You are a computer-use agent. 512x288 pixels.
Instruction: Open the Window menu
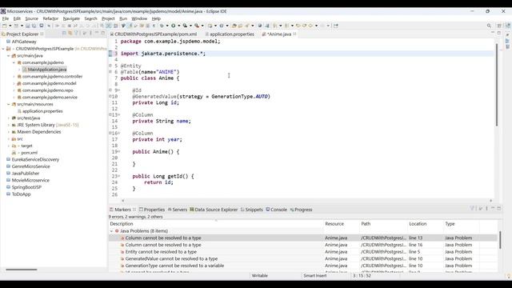(139, 18)
